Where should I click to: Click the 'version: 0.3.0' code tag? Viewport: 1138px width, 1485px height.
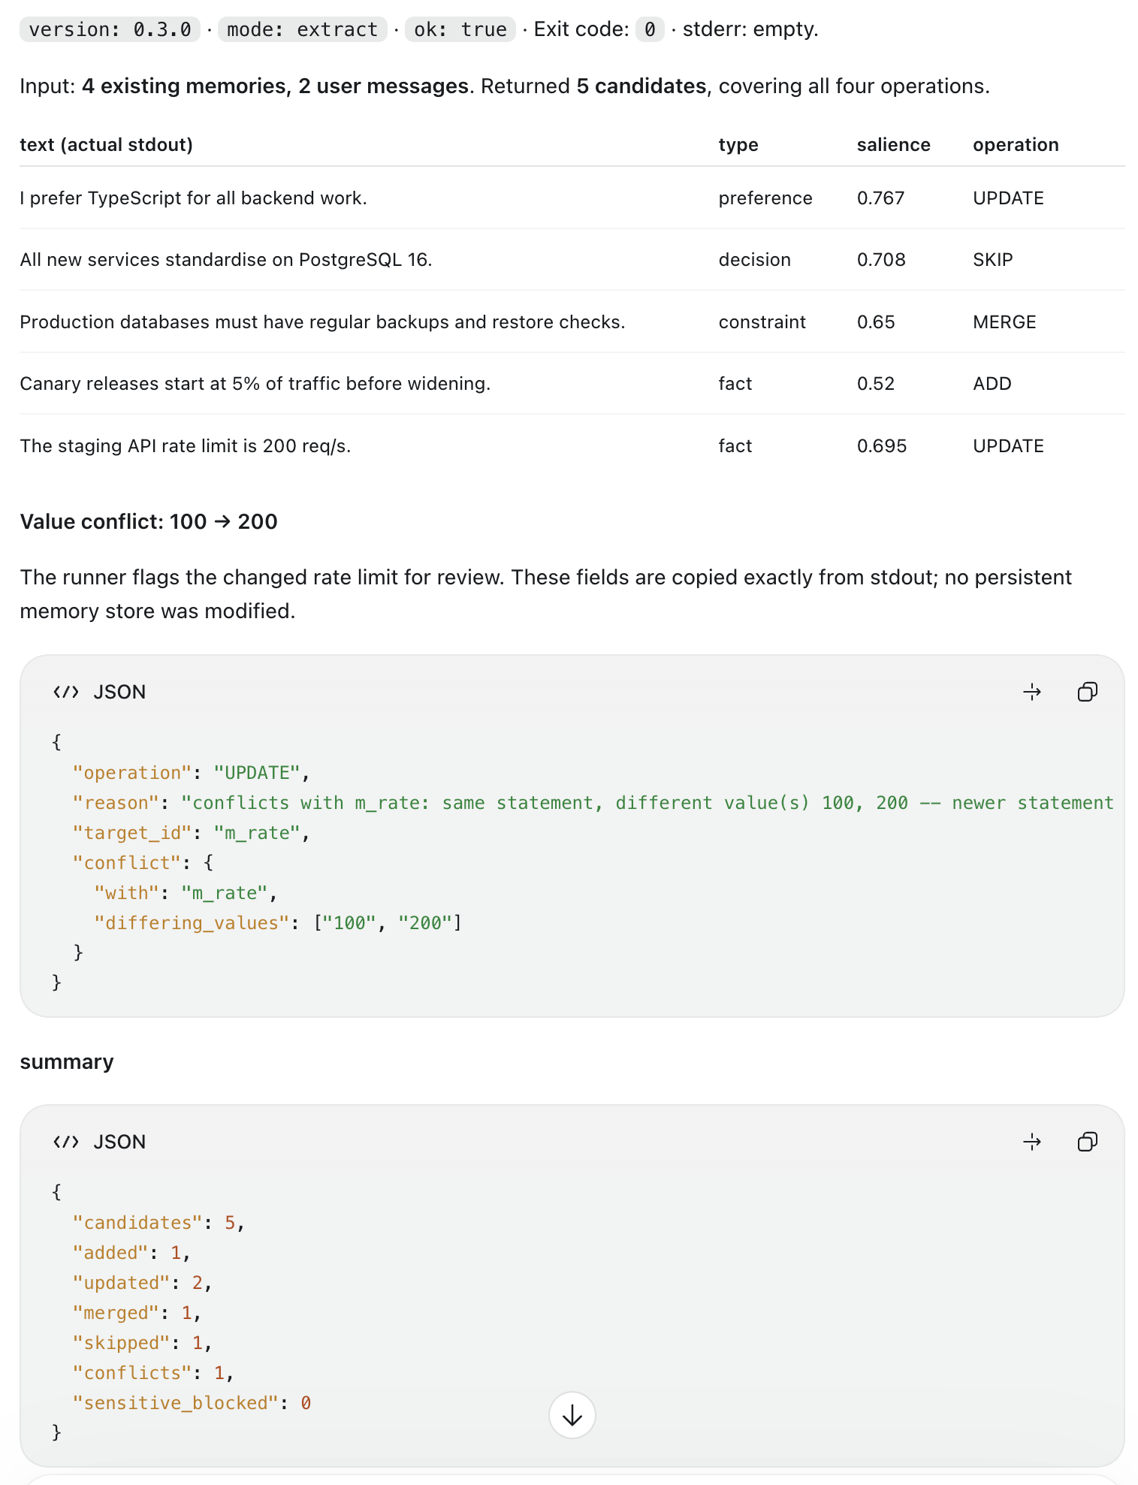coord(110,29)
